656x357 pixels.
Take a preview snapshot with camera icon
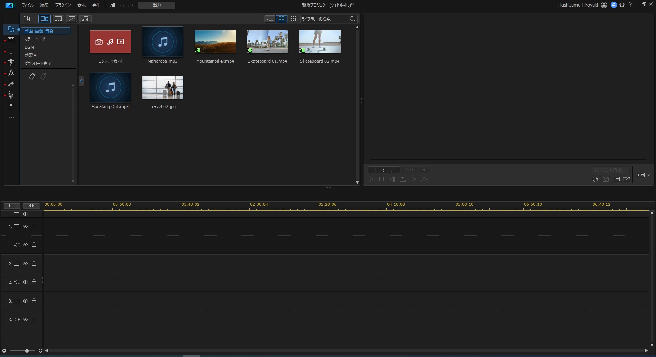click(606, 179)
